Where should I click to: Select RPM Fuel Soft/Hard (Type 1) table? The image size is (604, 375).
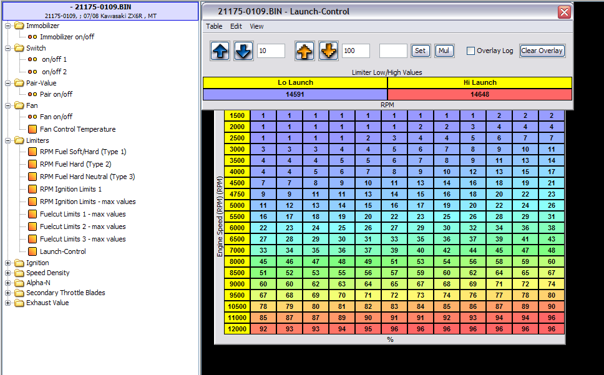tap(82, 152)
